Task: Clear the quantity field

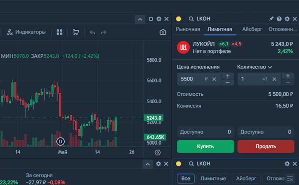Action: pyautogui.click(x=274, y=79)
